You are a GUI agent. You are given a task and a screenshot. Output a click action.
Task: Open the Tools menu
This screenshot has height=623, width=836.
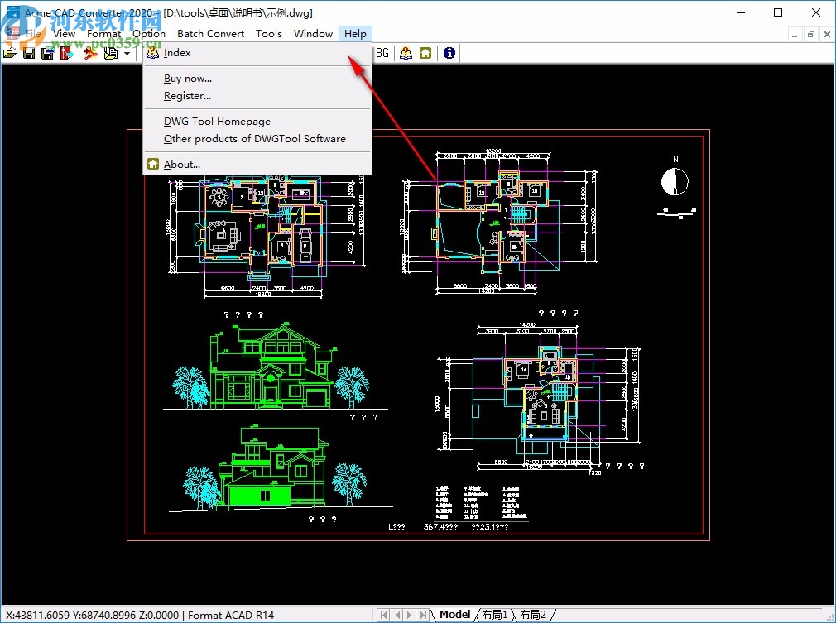tap(269, 34)
